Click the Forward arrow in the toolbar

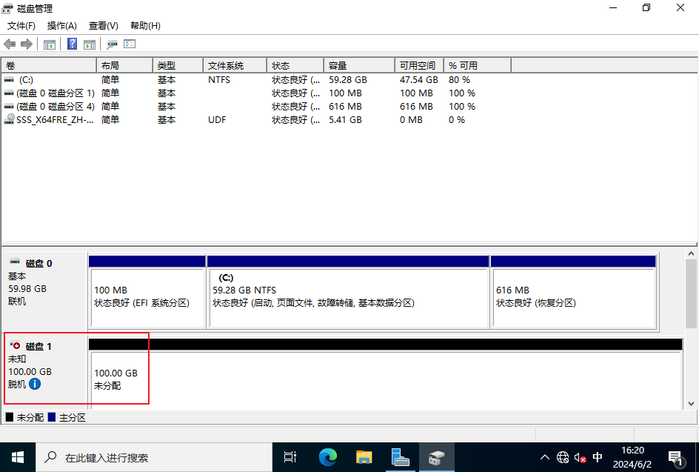point(27,44)
